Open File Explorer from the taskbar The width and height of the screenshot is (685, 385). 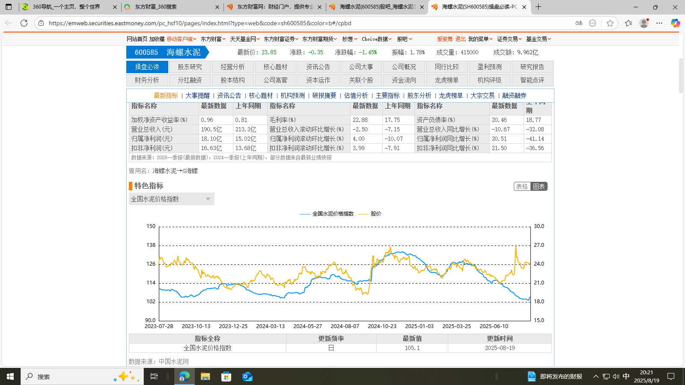coord(205,376)
